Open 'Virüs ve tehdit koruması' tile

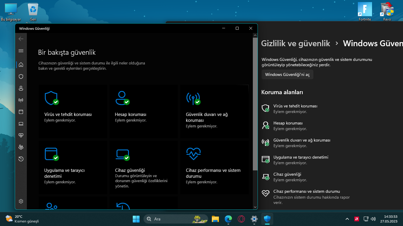[73, 111]
